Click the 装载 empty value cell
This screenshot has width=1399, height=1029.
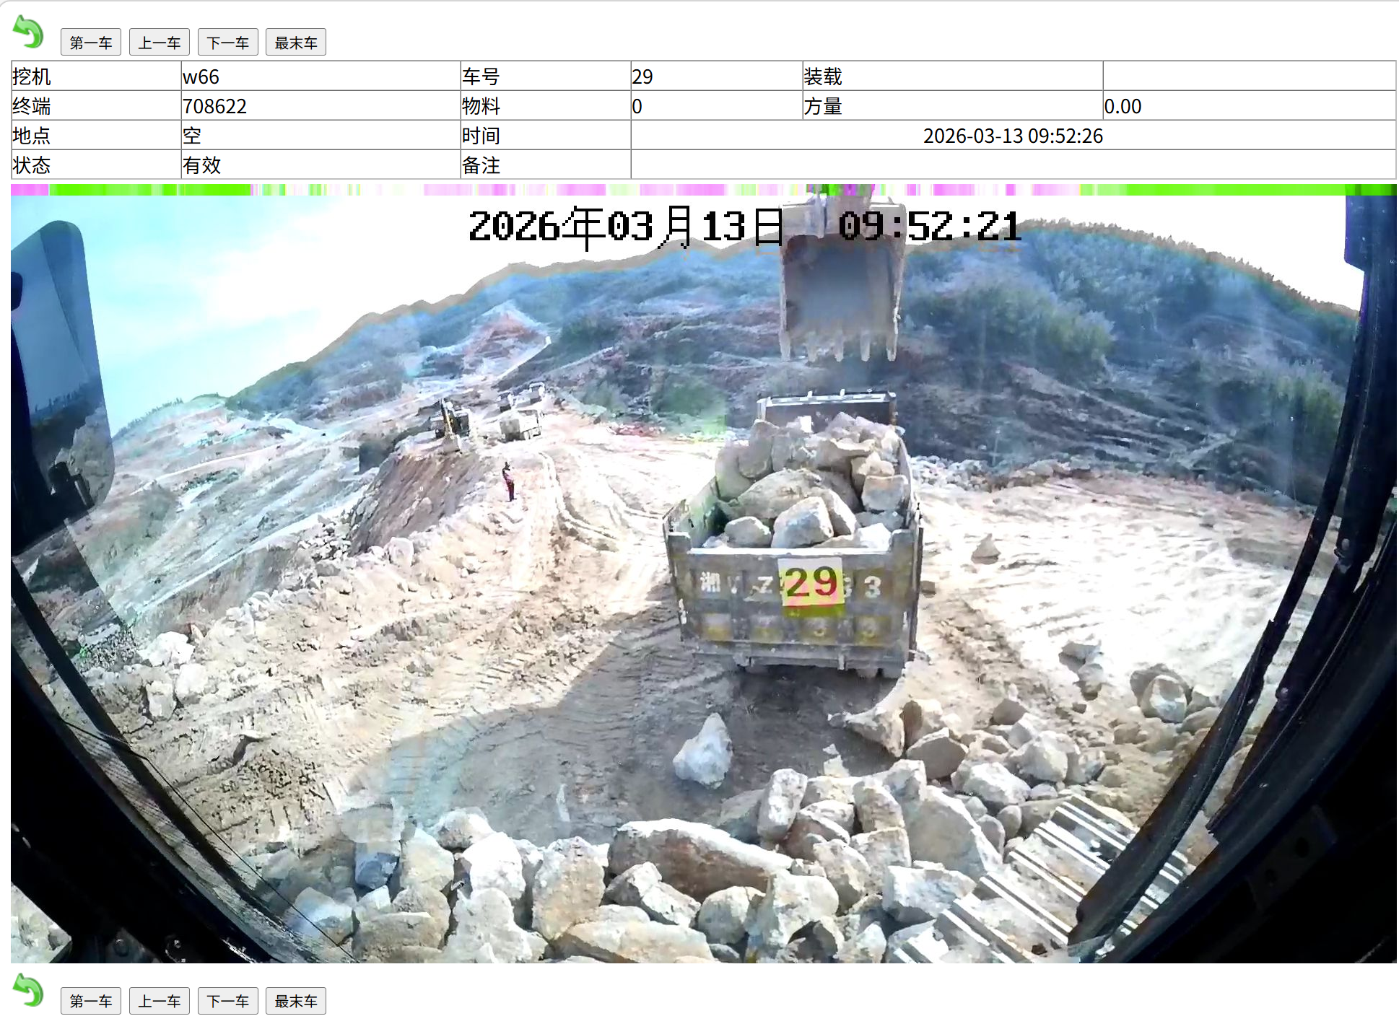coord(1248,76)
